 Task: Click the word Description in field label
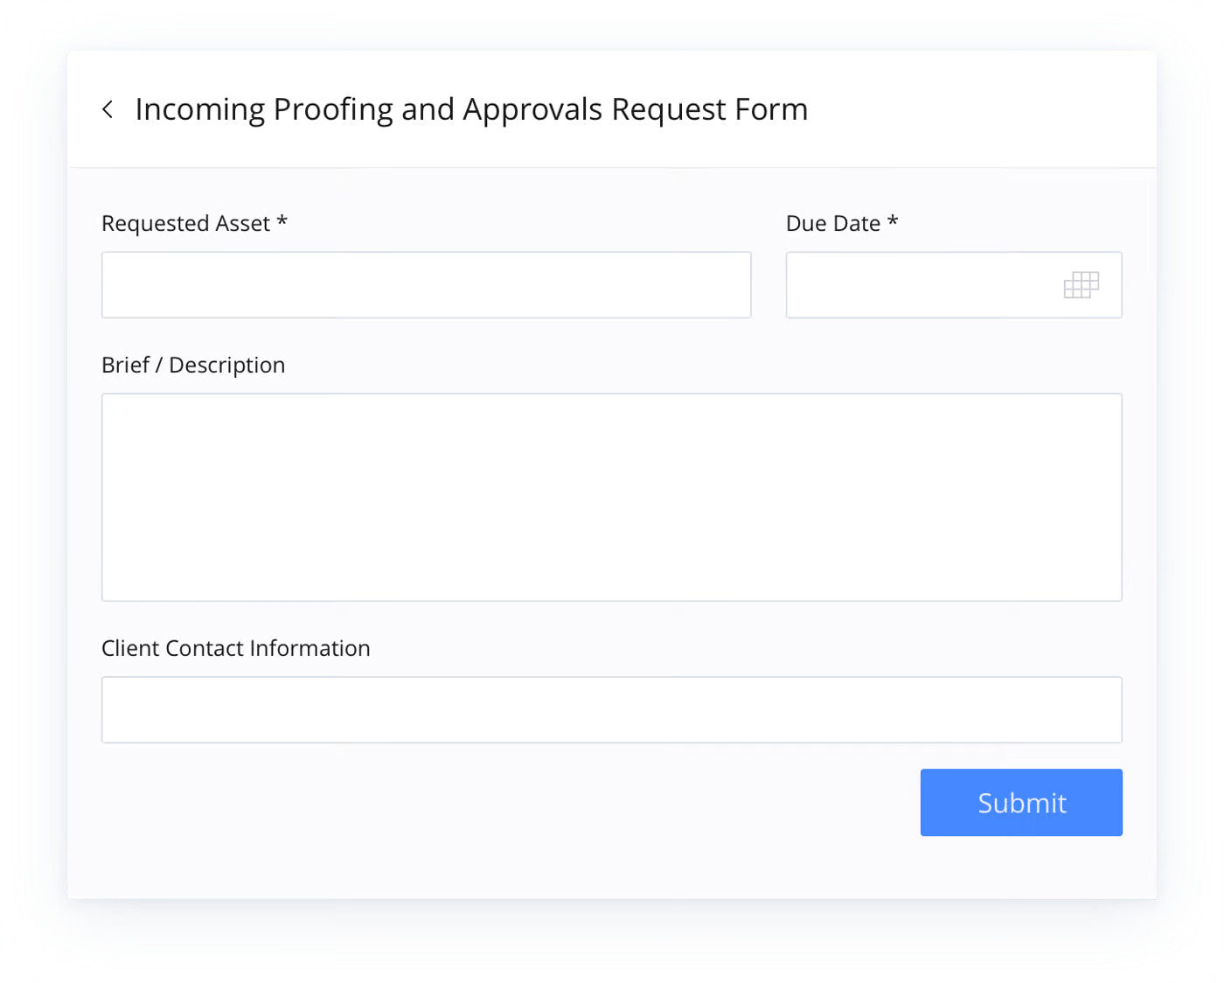tap(227, 366)
